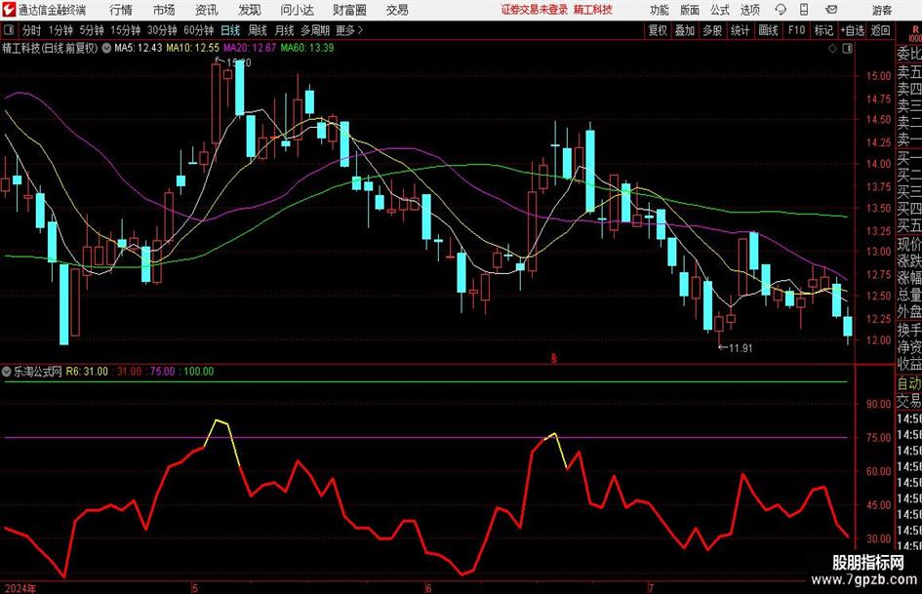922x594 pixels.
Task: Click the 证券交易未登录 login link
Action: pos(535,10)
